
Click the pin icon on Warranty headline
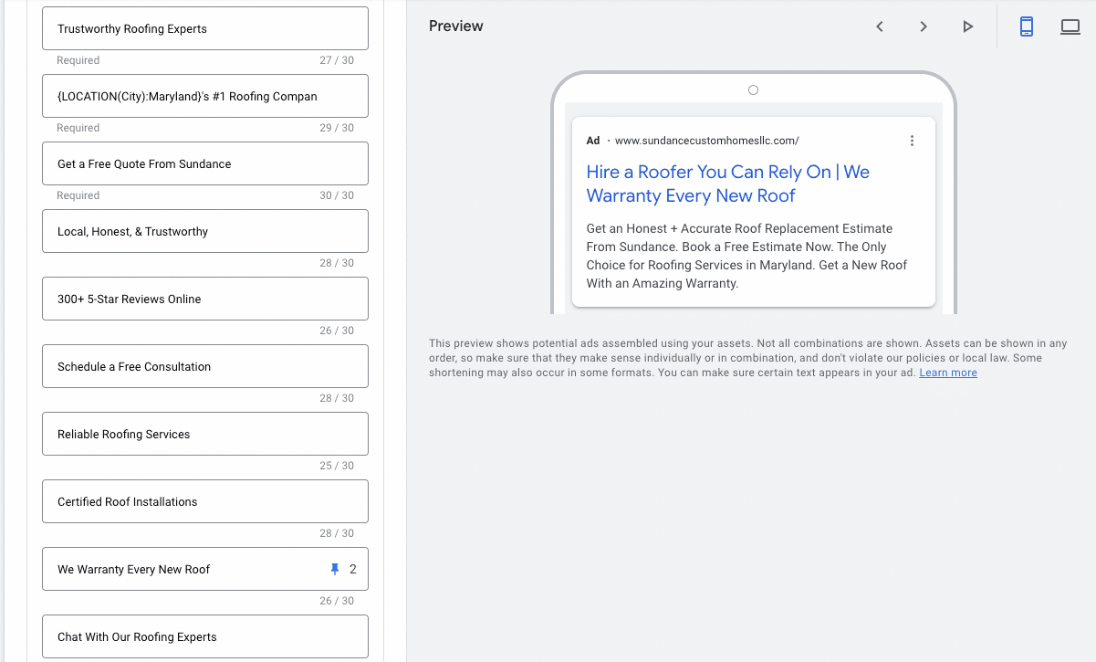point(334,569)
